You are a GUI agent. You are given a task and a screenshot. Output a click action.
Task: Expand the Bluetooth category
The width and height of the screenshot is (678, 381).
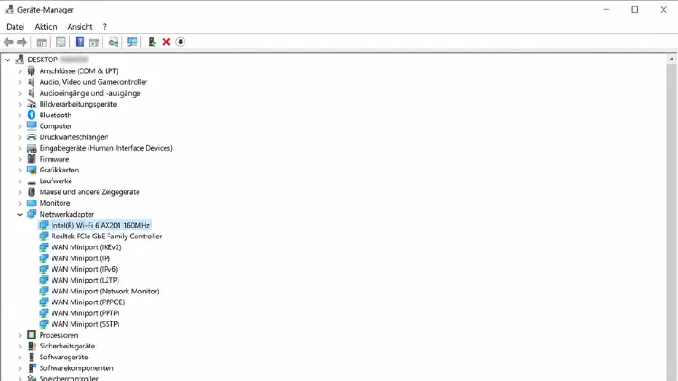pos(20,116)
